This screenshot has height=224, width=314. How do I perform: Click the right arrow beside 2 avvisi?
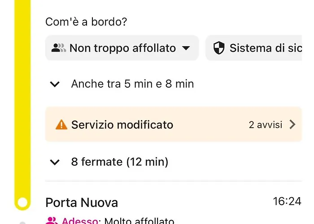coord(292,125)
